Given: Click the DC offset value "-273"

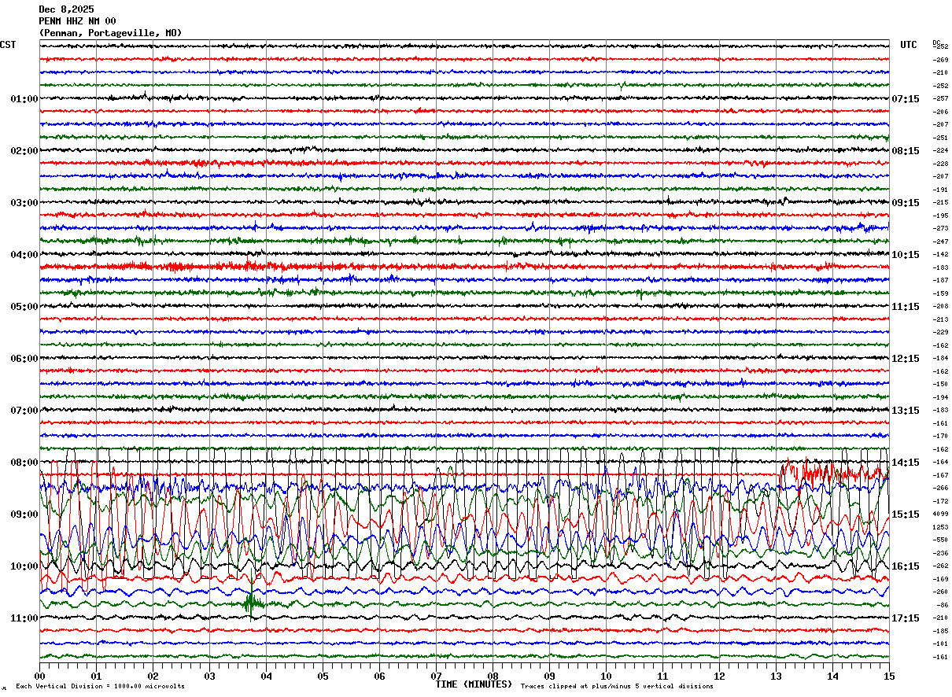Looking at the screenshot, I should tap(940, 229).
